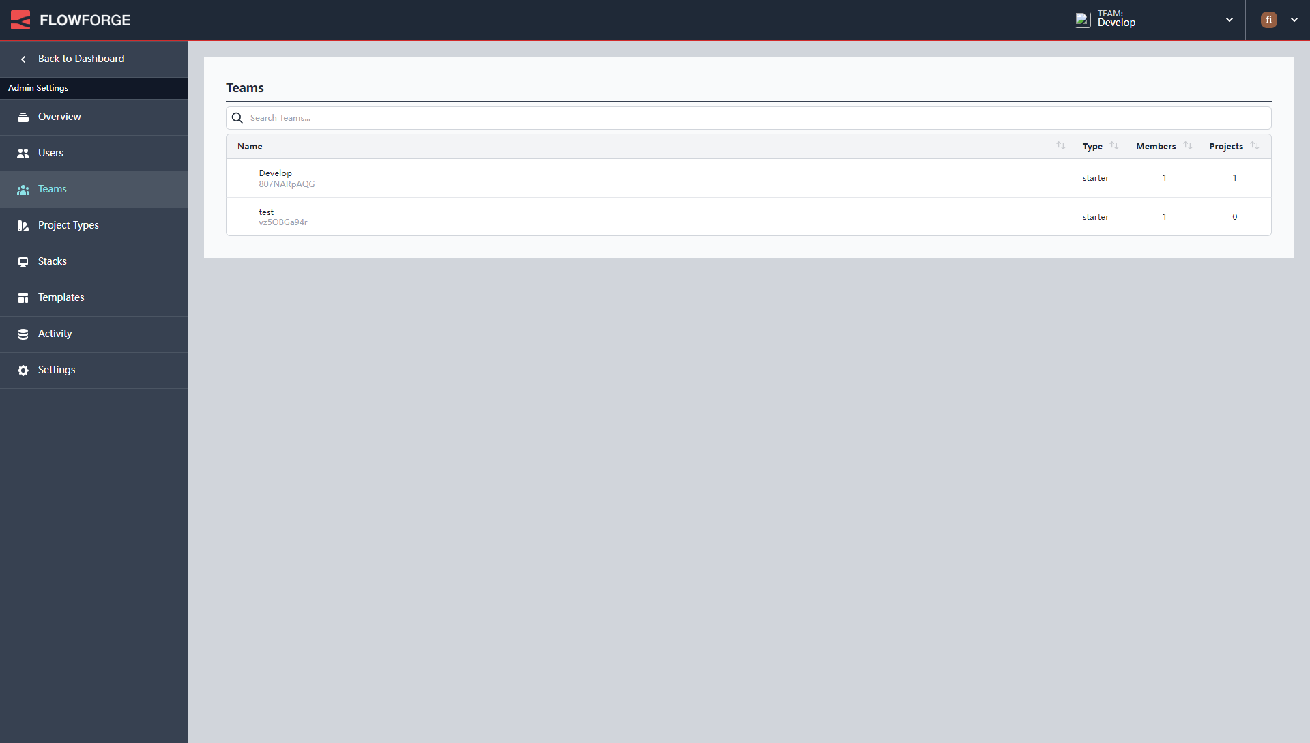
Task: Open the Teams menu item
Action: coord(53,189)
